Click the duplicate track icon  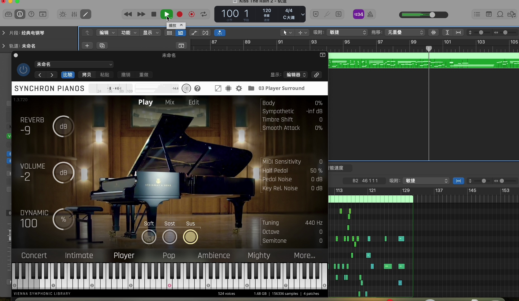click(102, 46)
